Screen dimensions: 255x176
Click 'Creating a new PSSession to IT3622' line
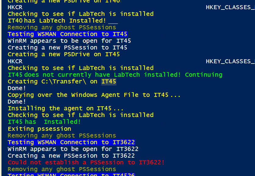(x=71, y=156)
